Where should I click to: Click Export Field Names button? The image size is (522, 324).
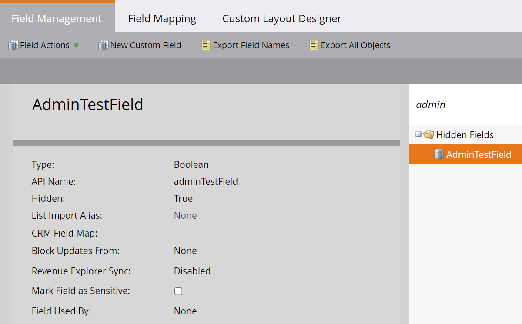pyautogui.click(x=246, y=45)
